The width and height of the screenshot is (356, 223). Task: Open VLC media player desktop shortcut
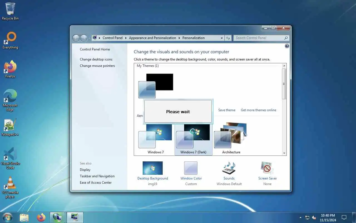(10, 187)
